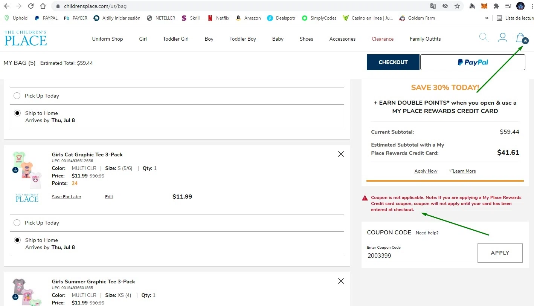The image size is (534, 306).
Task: Open the MetaMask fox extension
Action: click(x=484, y=6)
